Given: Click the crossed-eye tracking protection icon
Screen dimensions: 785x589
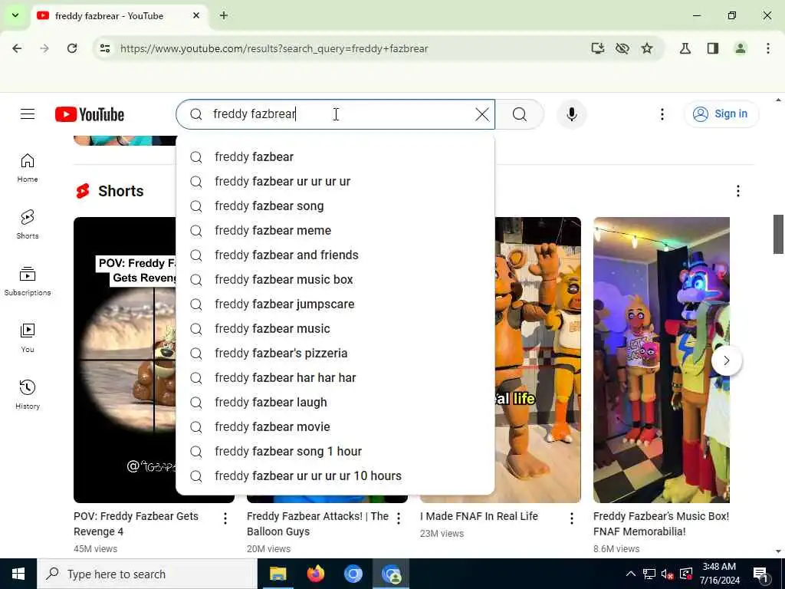Looking at the screenshot, I should point(622,48).
